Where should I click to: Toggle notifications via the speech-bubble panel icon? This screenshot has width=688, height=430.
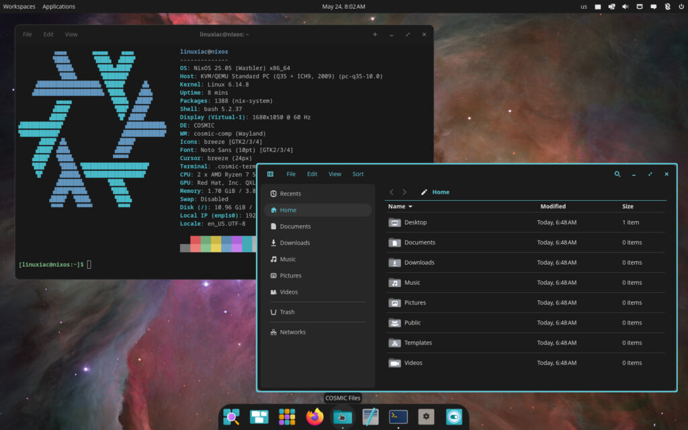653,6
